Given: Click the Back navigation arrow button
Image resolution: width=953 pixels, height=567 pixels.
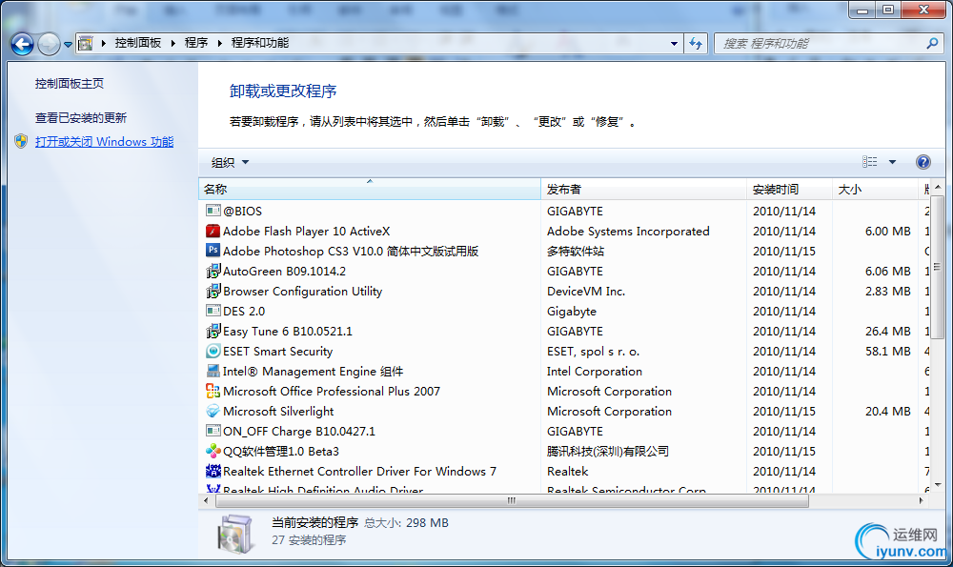Looking at the screenshot, I should pyautogui.click(x=23, y=44).
